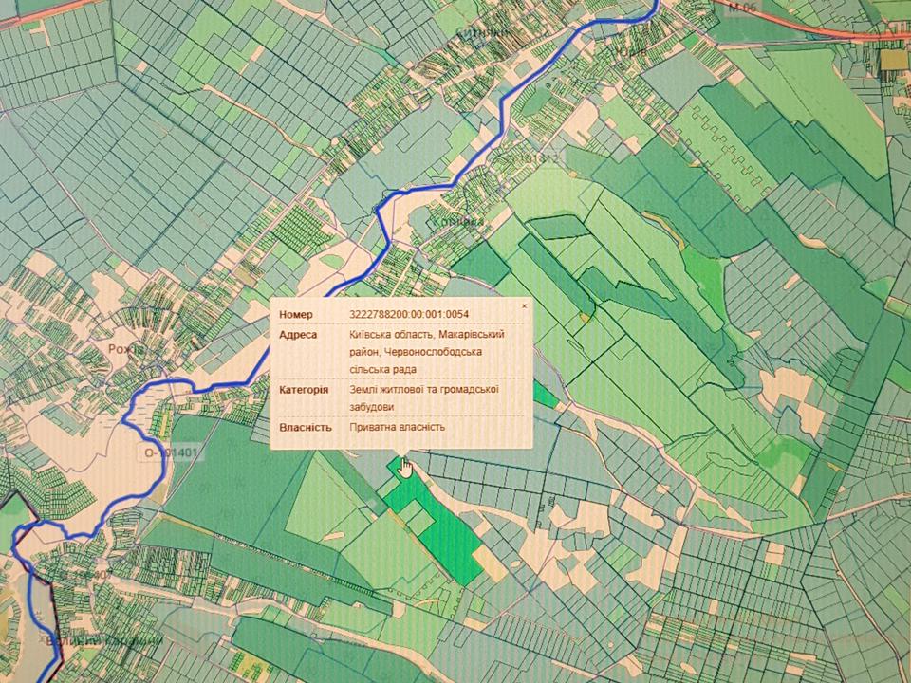Click the 'Рожів' village label on map
911x683 pixels.
126,349
